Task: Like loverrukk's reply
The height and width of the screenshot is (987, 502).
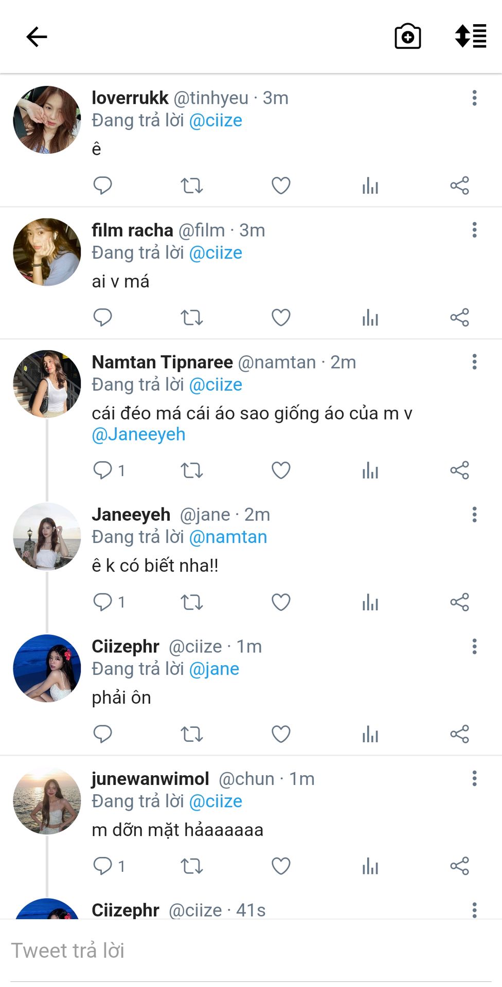Action: point(281,186)
